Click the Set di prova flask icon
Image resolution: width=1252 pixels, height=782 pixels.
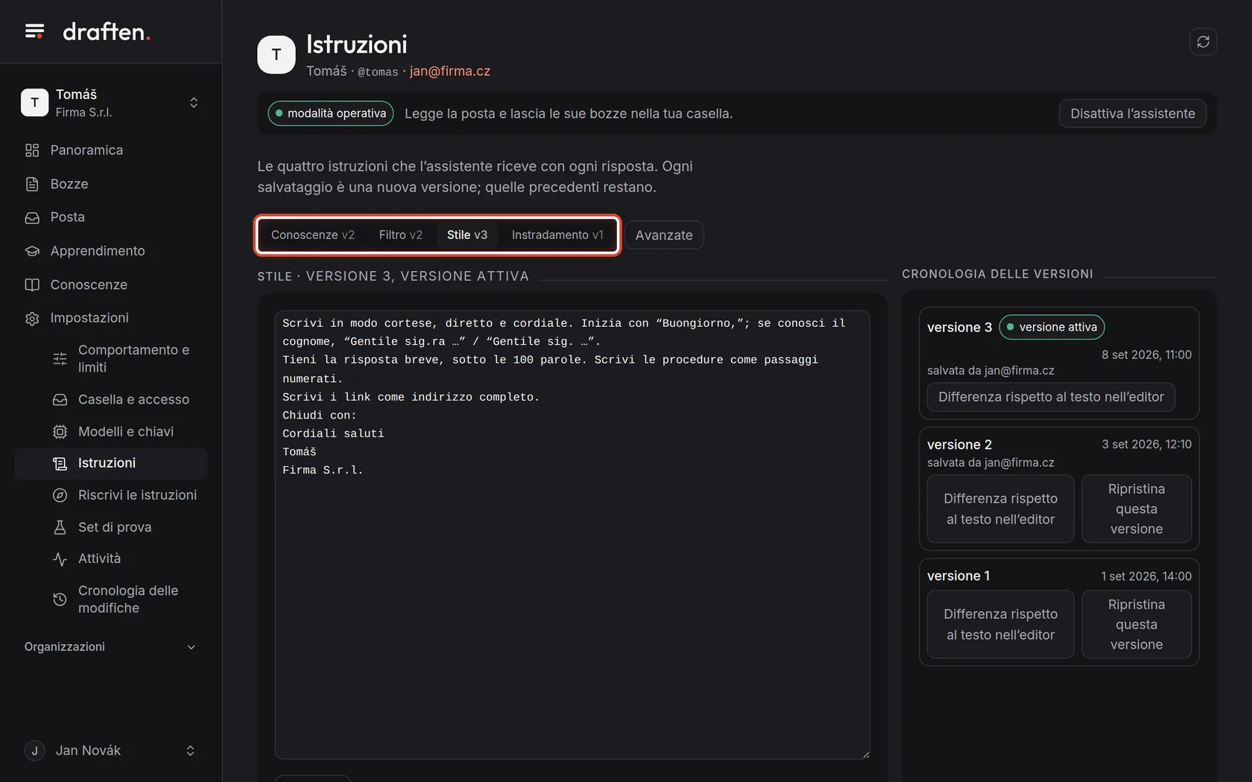coord(60,527)
